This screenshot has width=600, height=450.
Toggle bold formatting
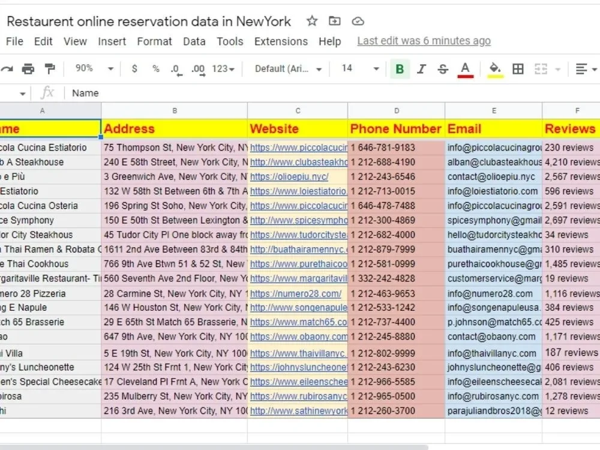(x=400, y=69)
